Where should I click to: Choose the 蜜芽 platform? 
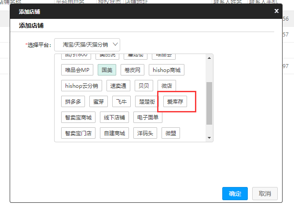(x=99, y=101)
